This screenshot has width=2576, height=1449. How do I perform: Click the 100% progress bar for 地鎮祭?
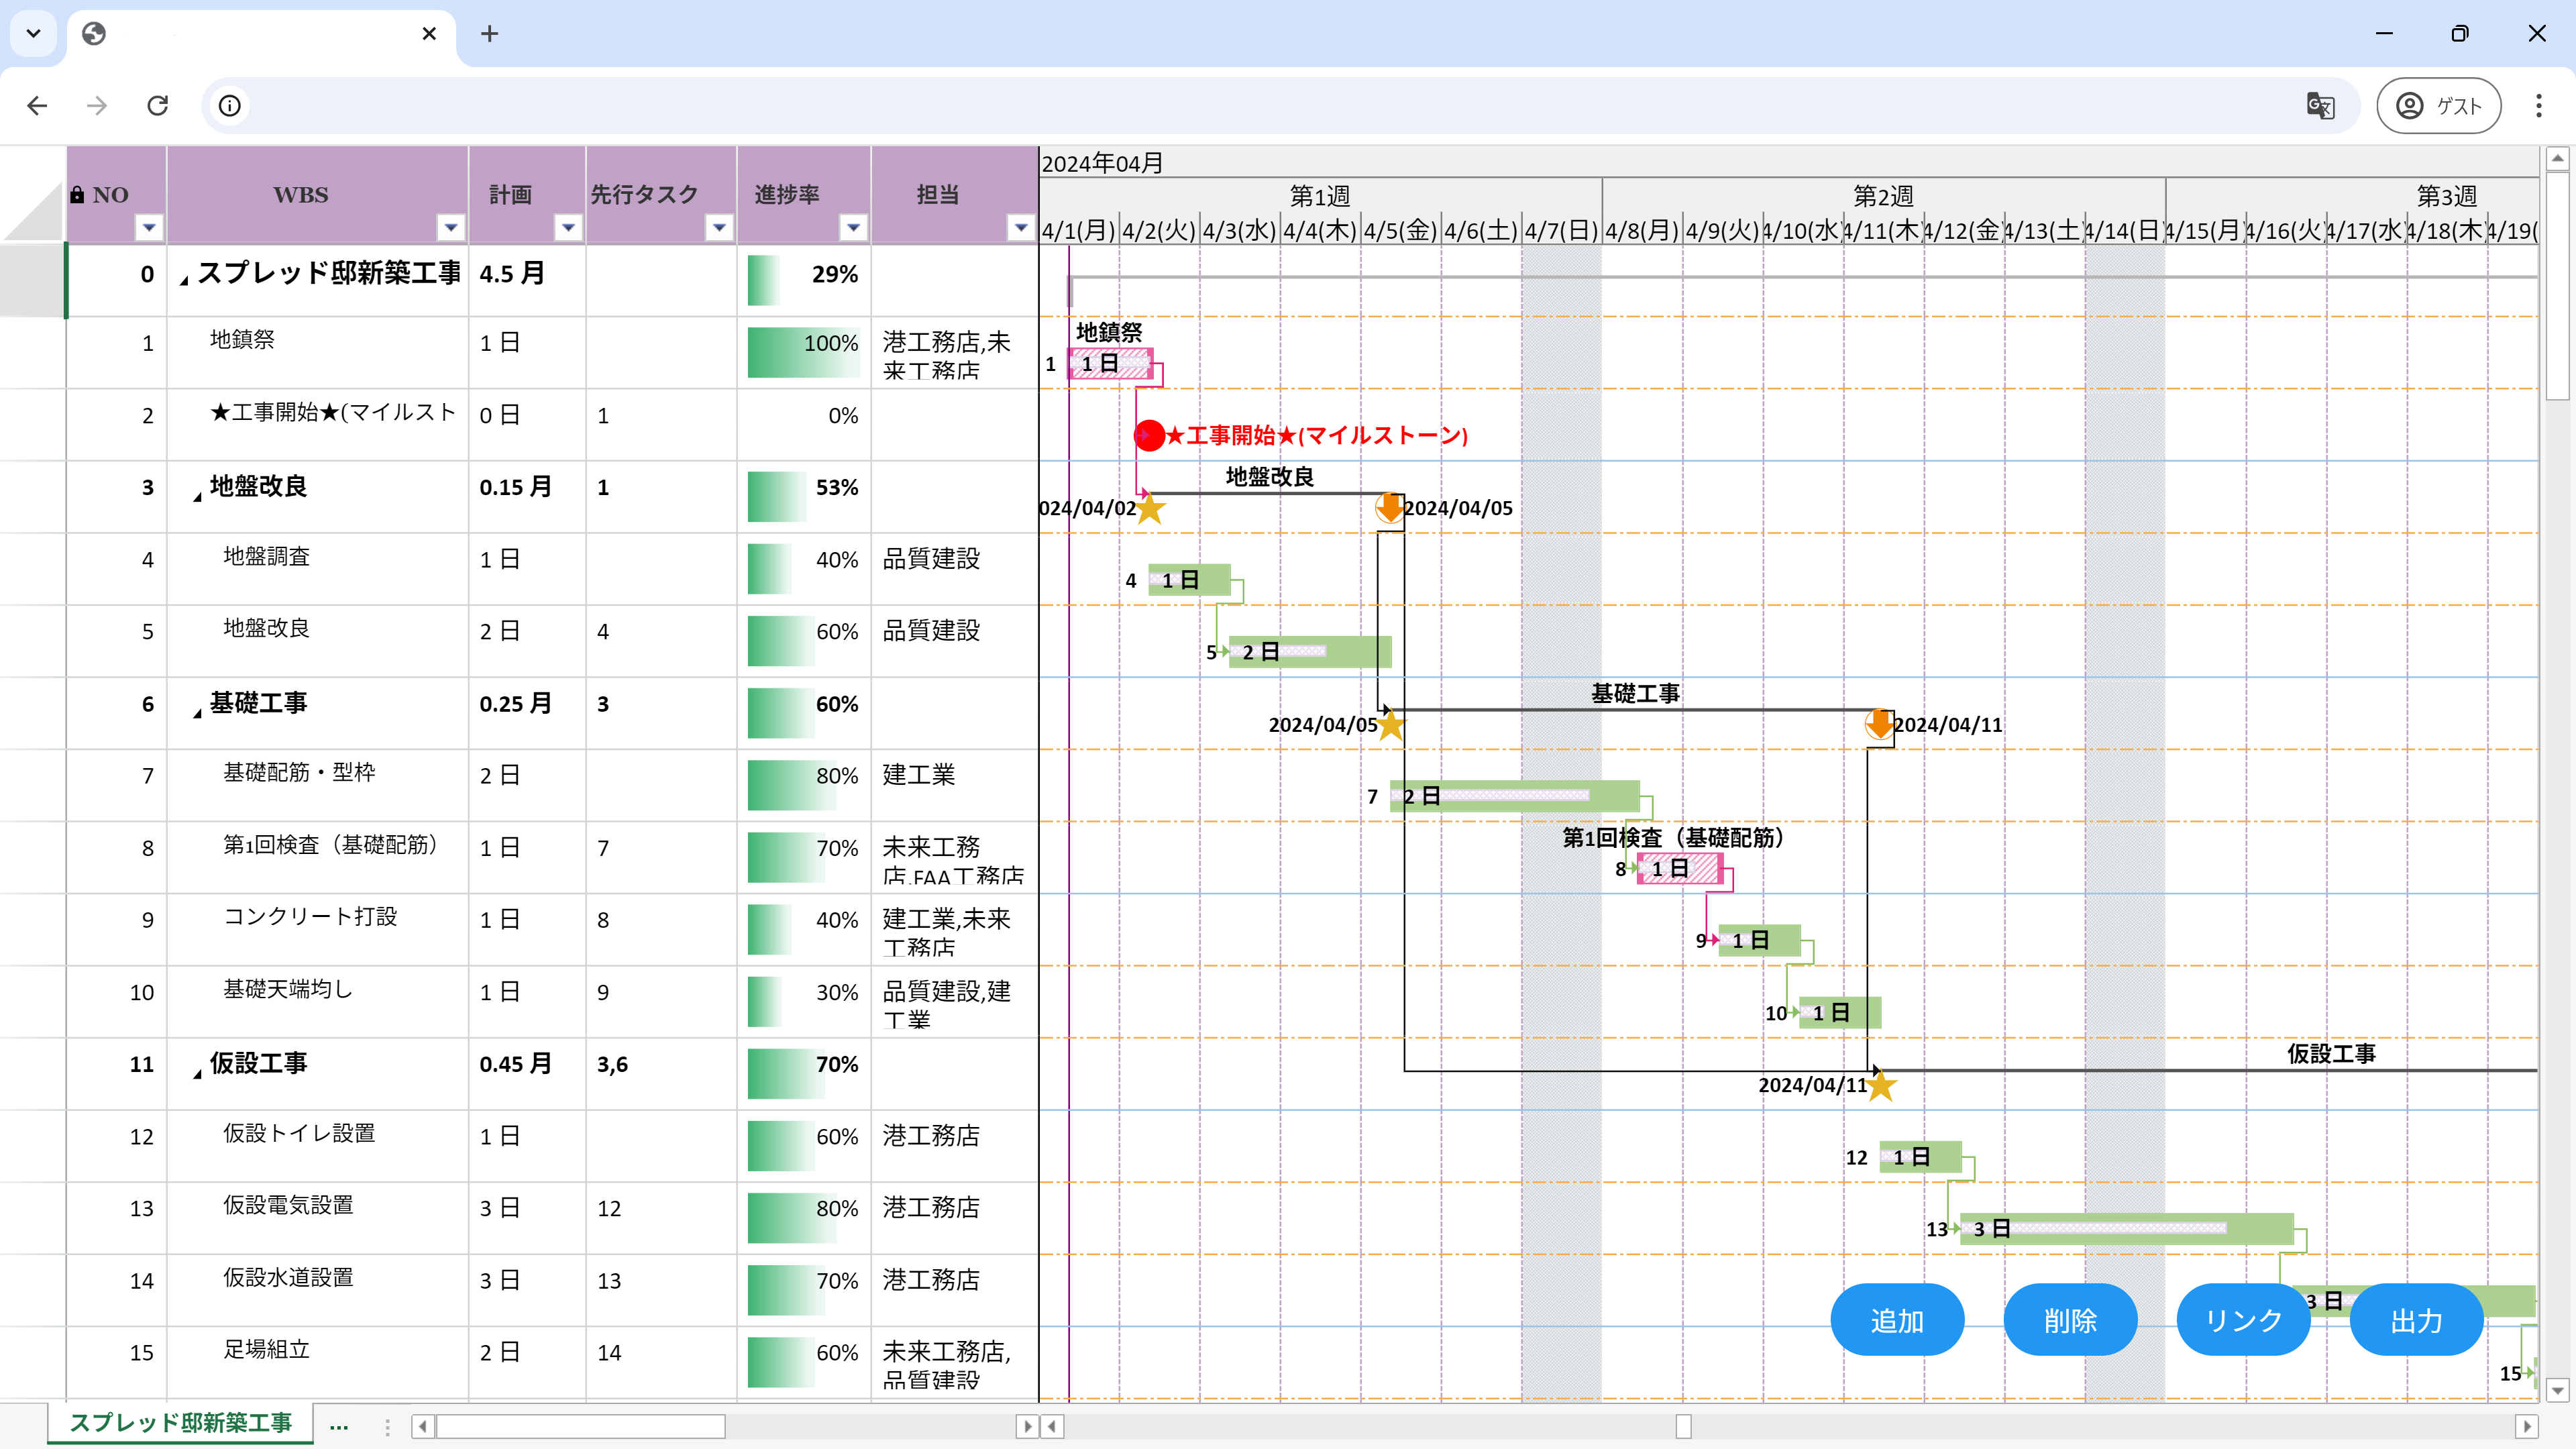[803, 352]
